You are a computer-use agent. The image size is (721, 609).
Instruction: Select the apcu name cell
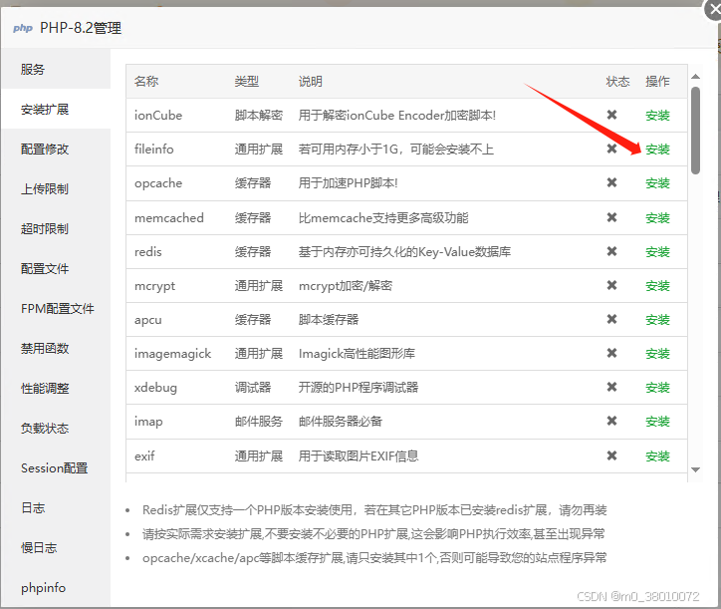pyautogui.click(x=148, y=320)
